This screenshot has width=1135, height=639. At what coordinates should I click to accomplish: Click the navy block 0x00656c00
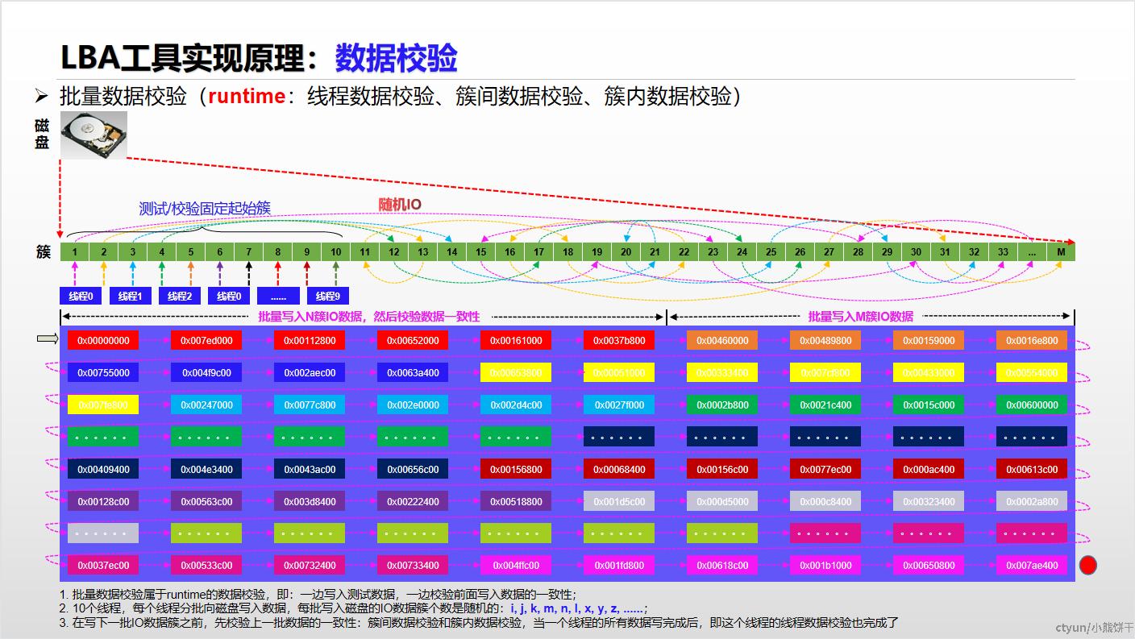(x=413, y=469)
